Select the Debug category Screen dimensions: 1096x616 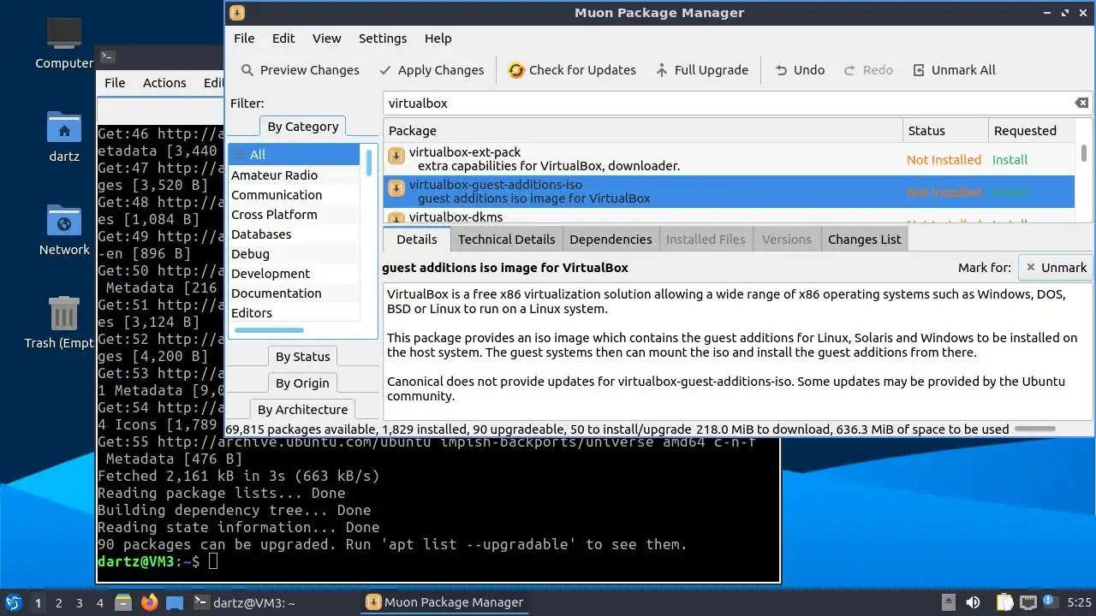coord(295,254)
